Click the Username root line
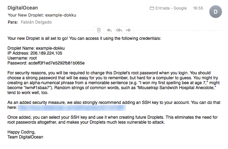Viewport: 228px width, 149px height. tap(22, 58)
